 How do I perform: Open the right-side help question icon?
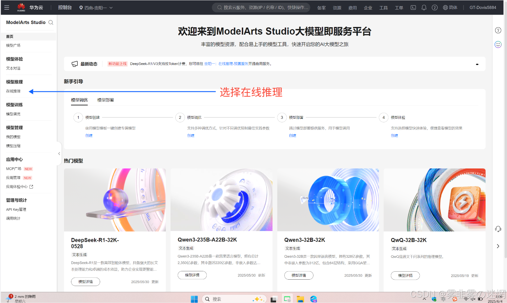point(498,30)
